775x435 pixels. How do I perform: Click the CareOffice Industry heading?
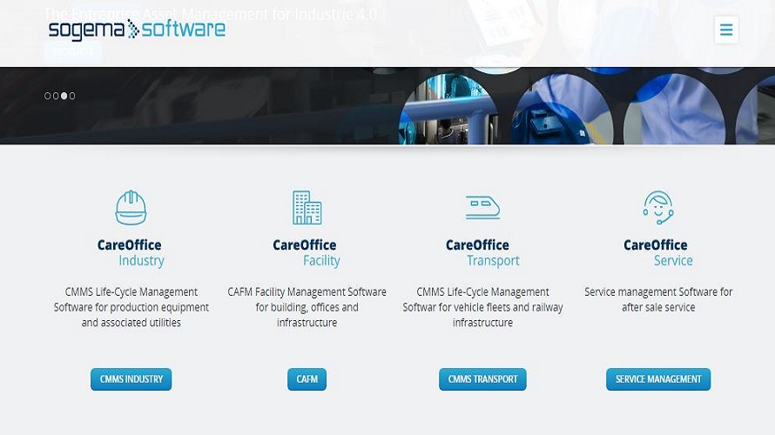coord(131,253)
